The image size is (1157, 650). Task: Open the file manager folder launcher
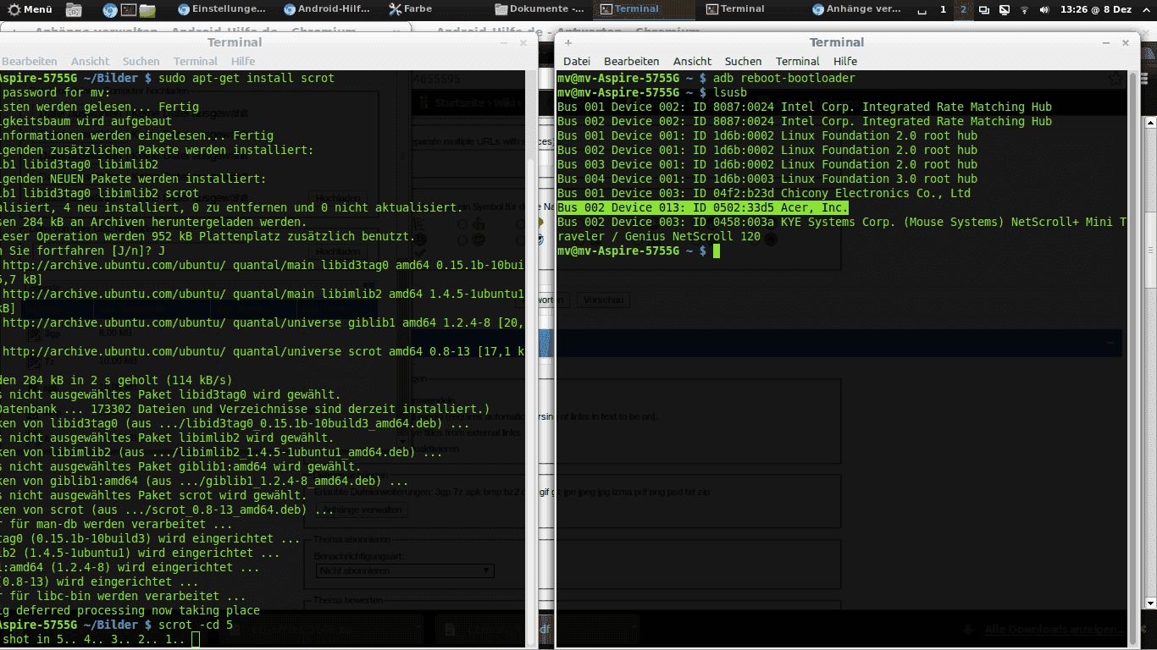(x=147, y=10)
